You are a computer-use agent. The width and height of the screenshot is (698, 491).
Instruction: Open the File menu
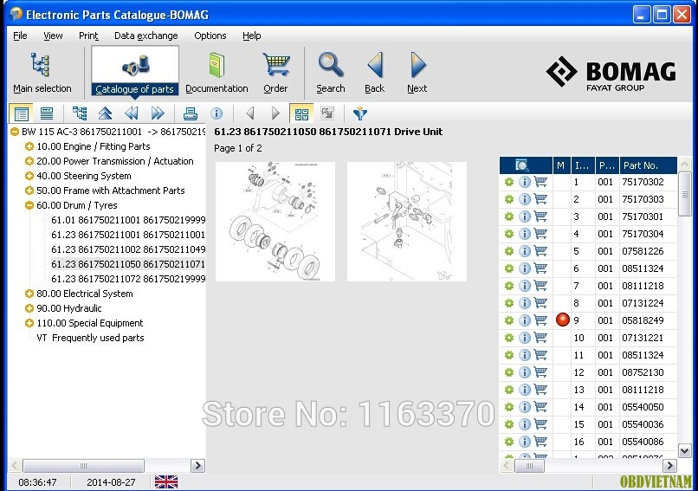[20, 36]
